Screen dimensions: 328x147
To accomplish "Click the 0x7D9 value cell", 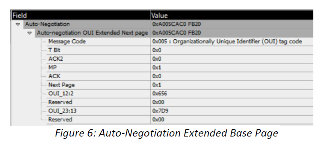I will (232, 111).
